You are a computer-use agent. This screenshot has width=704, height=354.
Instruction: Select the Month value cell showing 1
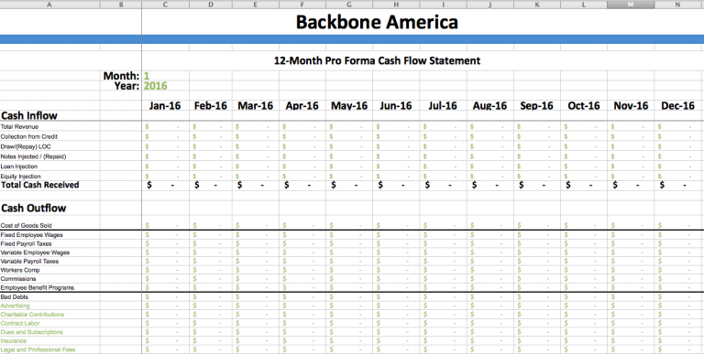click(165, 76)
